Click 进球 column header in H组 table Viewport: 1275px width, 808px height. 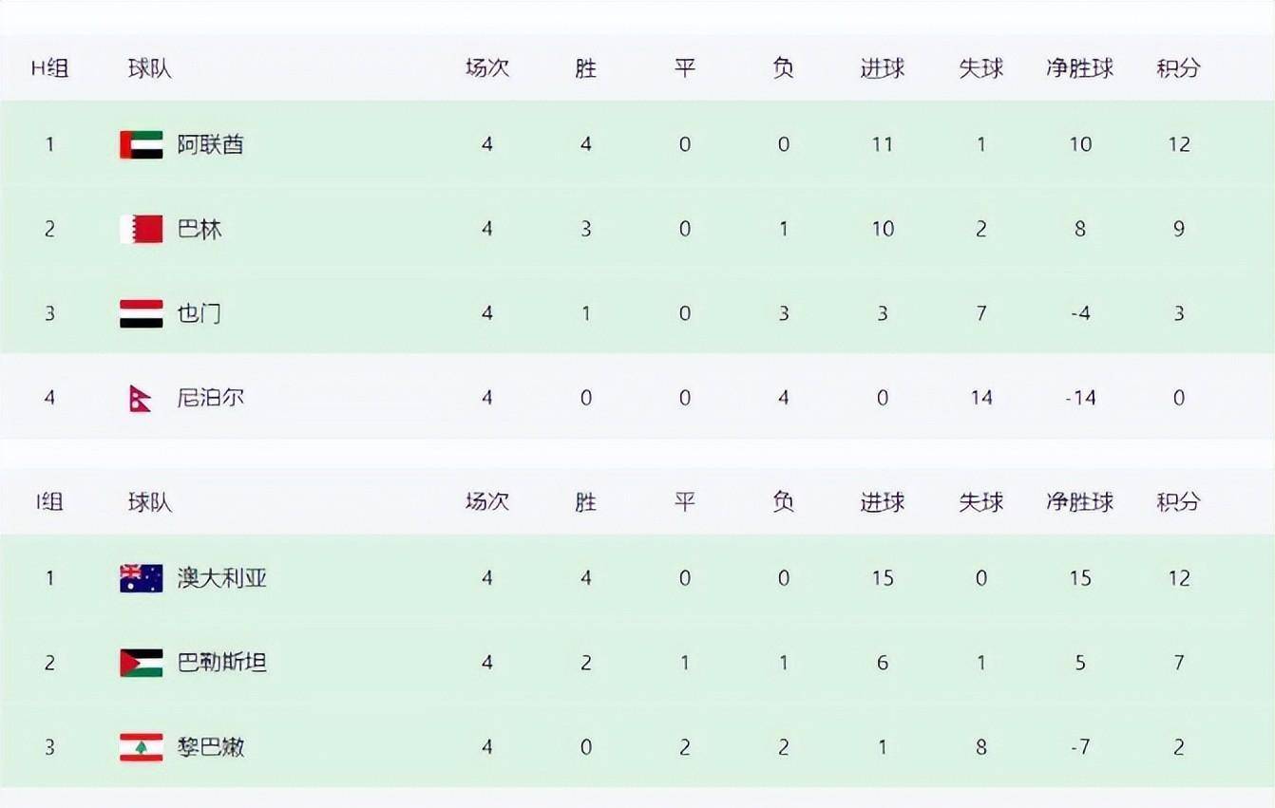(882, 68)
